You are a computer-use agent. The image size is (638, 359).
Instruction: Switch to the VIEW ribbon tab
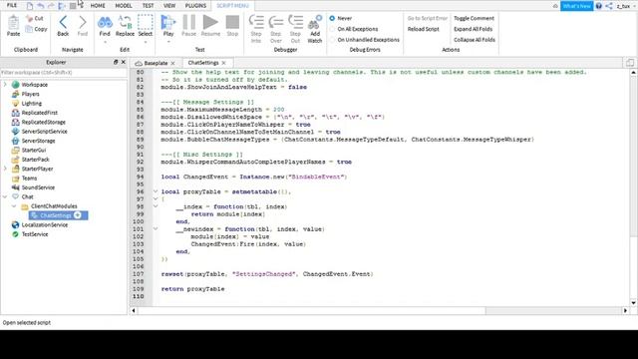[169, 6]
